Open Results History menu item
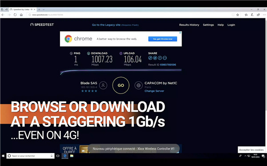The height and width of the screenshot is (166, 267). [189, 25]
